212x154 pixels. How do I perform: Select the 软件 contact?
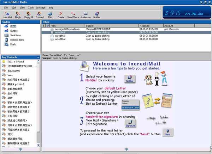coord(10,98)
